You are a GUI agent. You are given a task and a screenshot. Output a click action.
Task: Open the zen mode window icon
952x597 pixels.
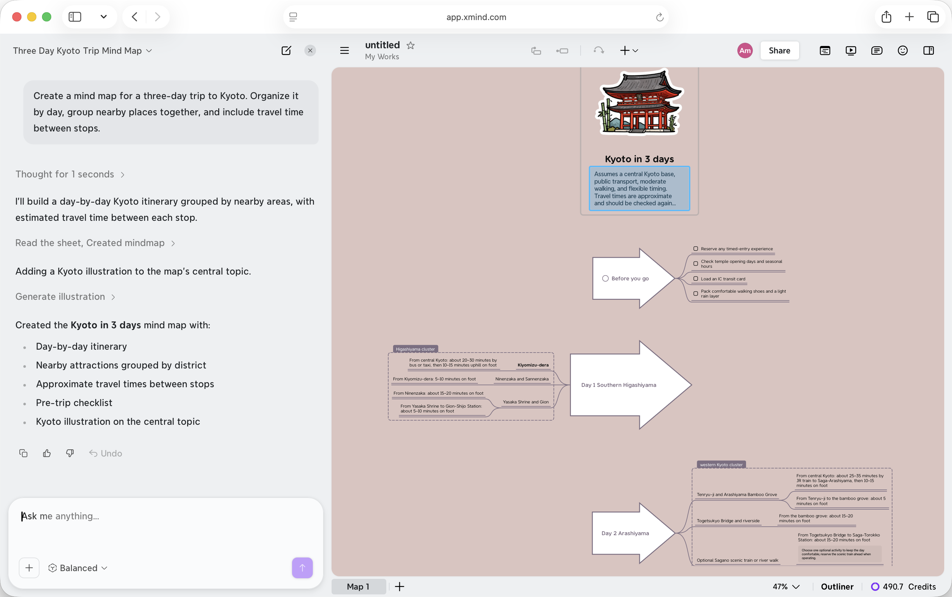825,51
